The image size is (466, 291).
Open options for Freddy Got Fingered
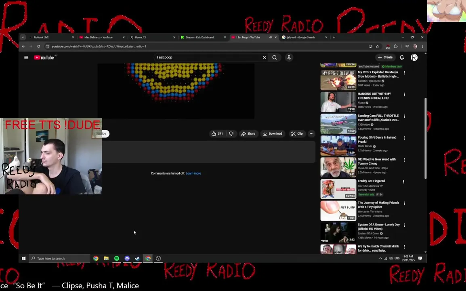click(x=403, y=181)
